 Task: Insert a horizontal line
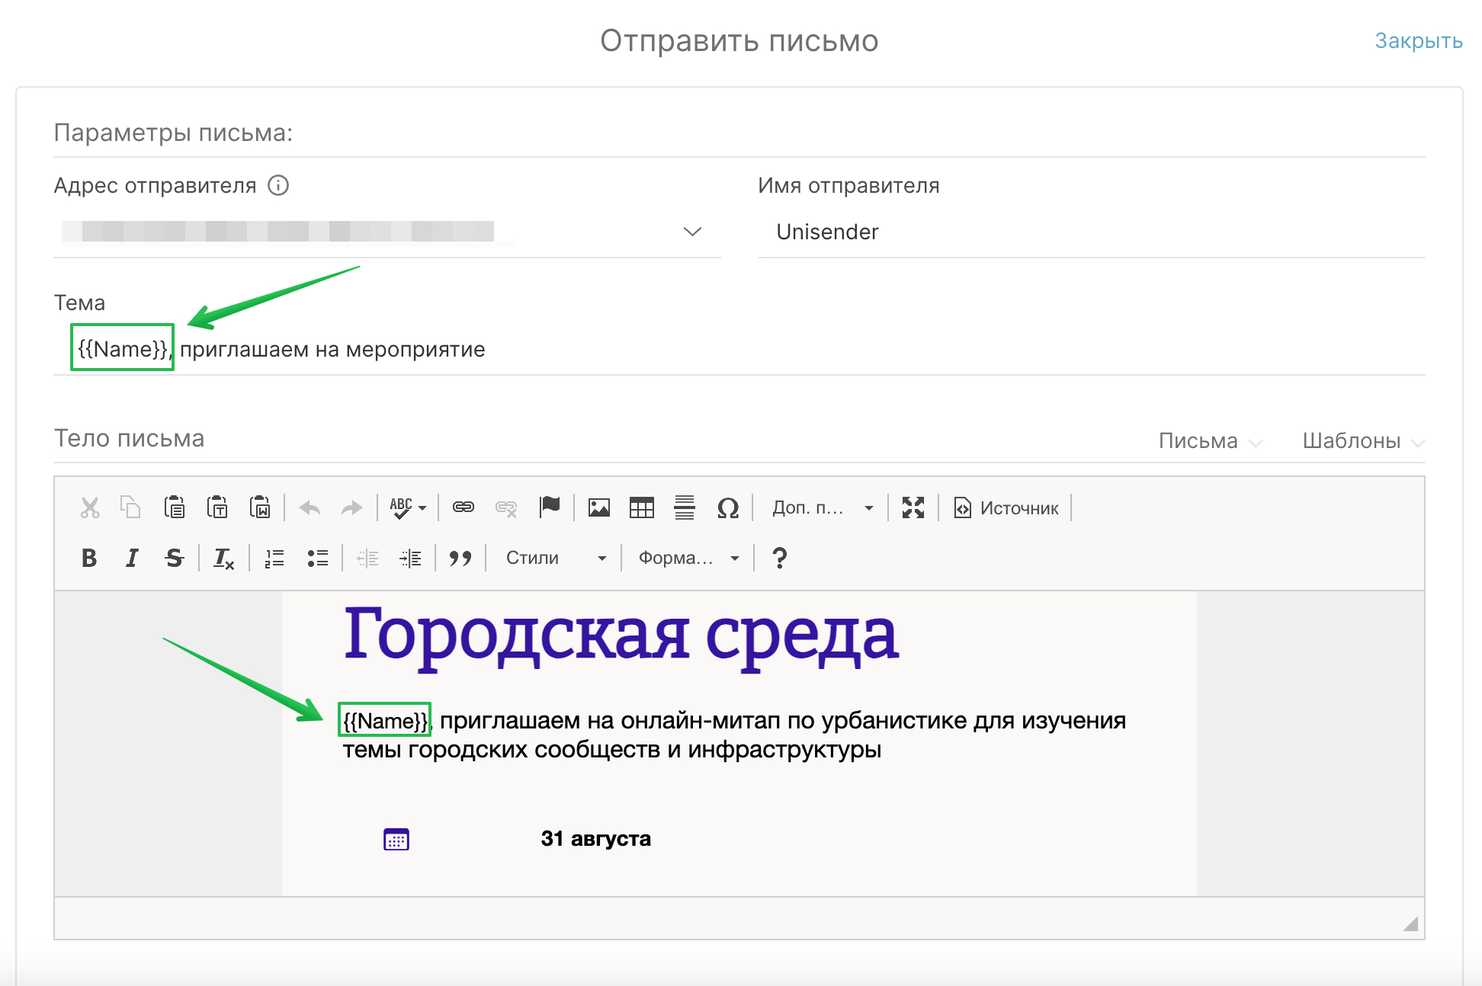click(x=685, y=507)
